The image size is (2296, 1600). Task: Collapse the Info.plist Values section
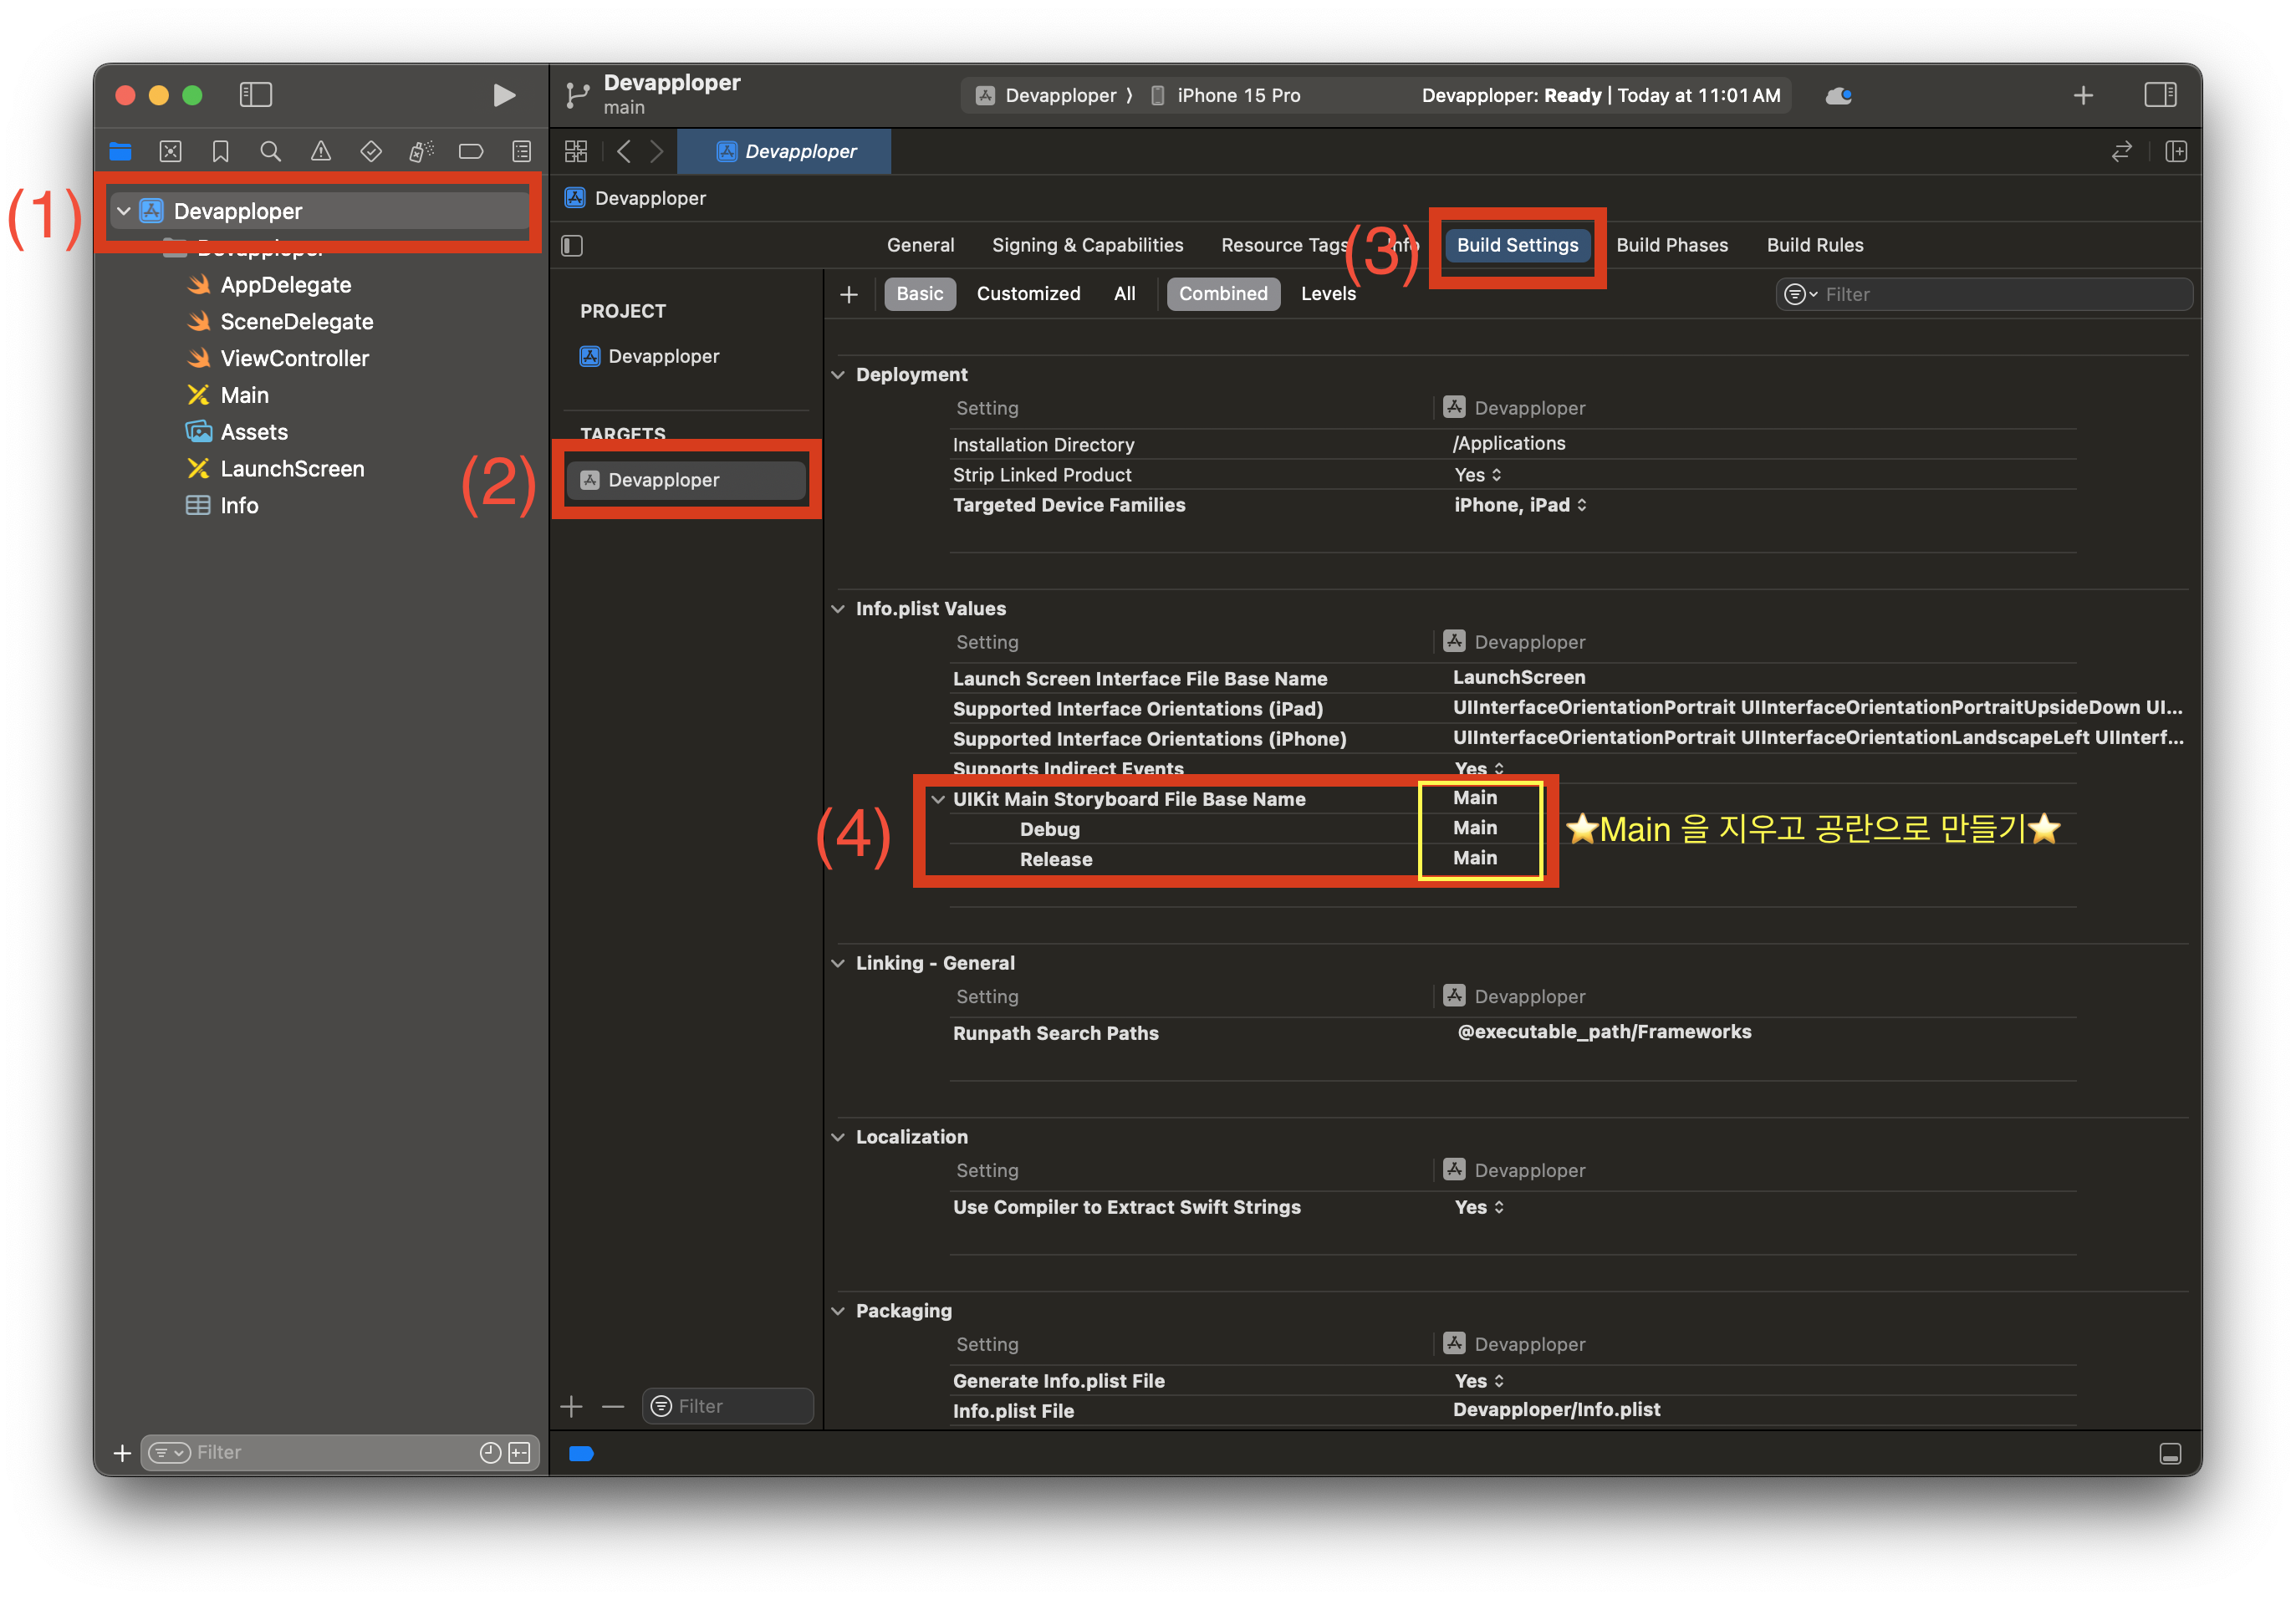tap(838, 608)
